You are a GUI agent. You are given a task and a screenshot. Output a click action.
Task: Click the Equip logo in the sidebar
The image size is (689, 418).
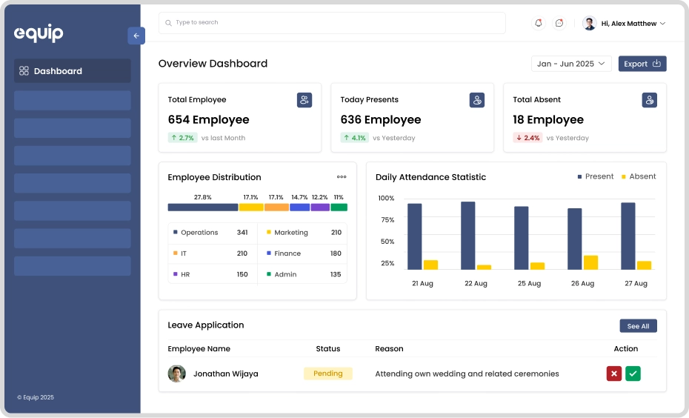pos(39,33)
